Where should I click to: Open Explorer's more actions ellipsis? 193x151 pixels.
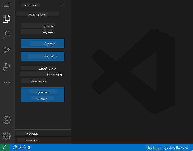pos(63,5)
